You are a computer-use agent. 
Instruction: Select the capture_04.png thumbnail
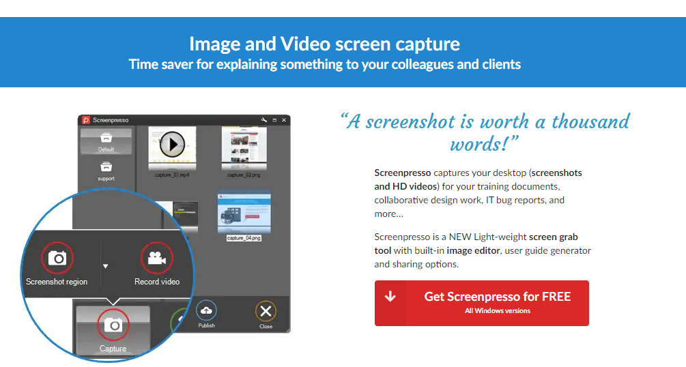coord(244,214)
